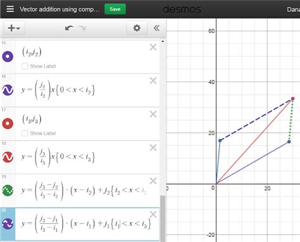Open the hamburger main menu
Viewport: 300px width, 242px height.
pos(10,9)
